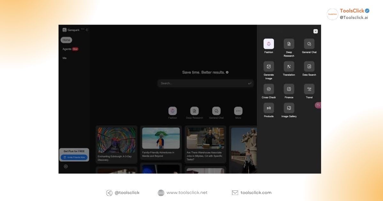
Task: Focus the Search input field
Action: [x=206, y=83]
